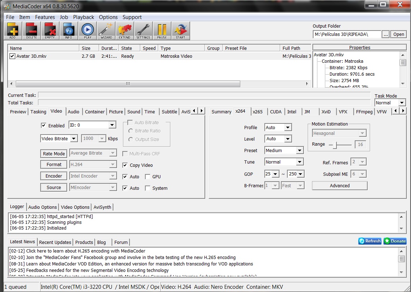The height and width of the screenshot is (292, 411).
Task: Click the ADD file toolbar icon
Action: [x=13, y=31]
